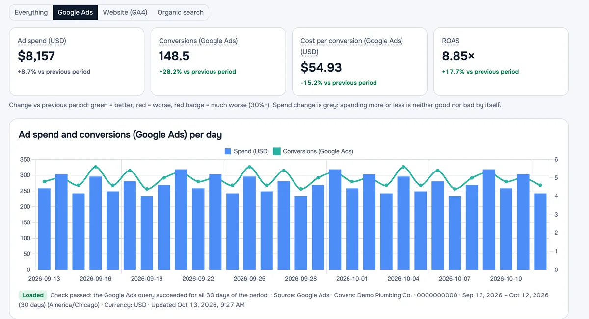The image size is (589, 319).
Task: Click the "Conversions (Google Ads)" card label
Action: (198, 41)
